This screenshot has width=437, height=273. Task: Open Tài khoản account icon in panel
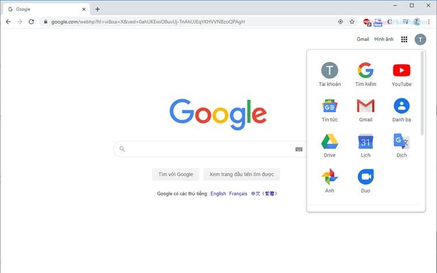(329, 75)
